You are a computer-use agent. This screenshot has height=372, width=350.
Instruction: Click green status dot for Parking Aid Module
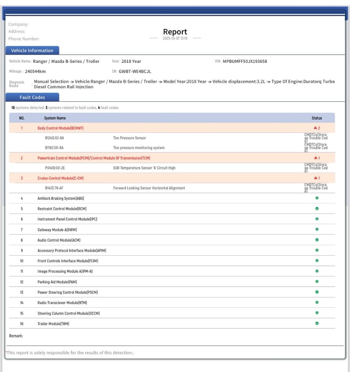pos(317,282)
